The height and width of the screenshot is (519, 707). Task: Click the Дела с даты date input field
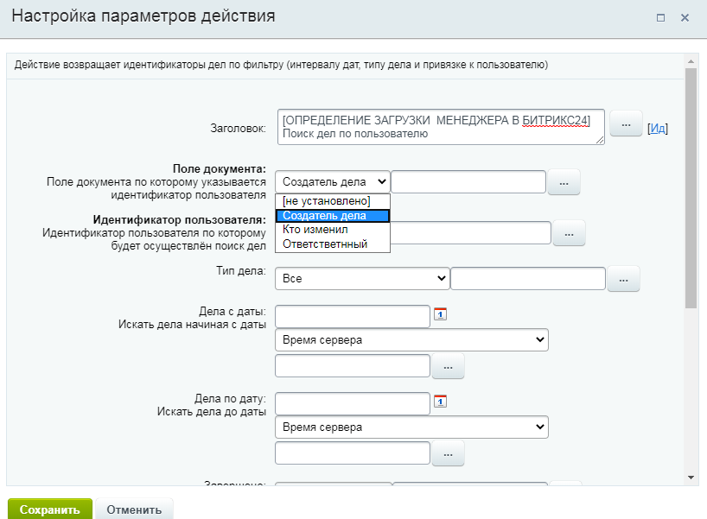click(352, 316)
